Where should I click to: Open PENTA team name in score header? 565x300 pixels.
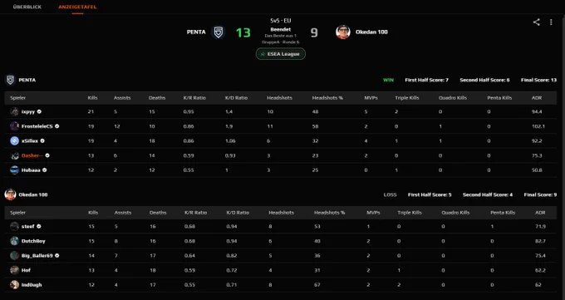(x=196, y=32)
